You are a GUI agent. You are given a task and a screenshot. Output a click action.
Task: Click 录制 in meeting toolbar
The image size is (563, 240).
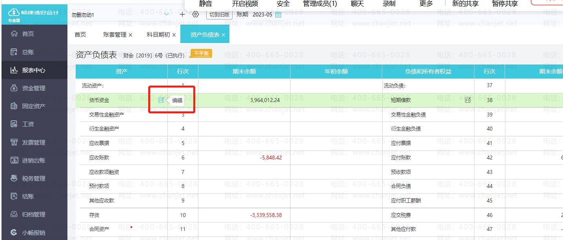(x=389, y=4)
